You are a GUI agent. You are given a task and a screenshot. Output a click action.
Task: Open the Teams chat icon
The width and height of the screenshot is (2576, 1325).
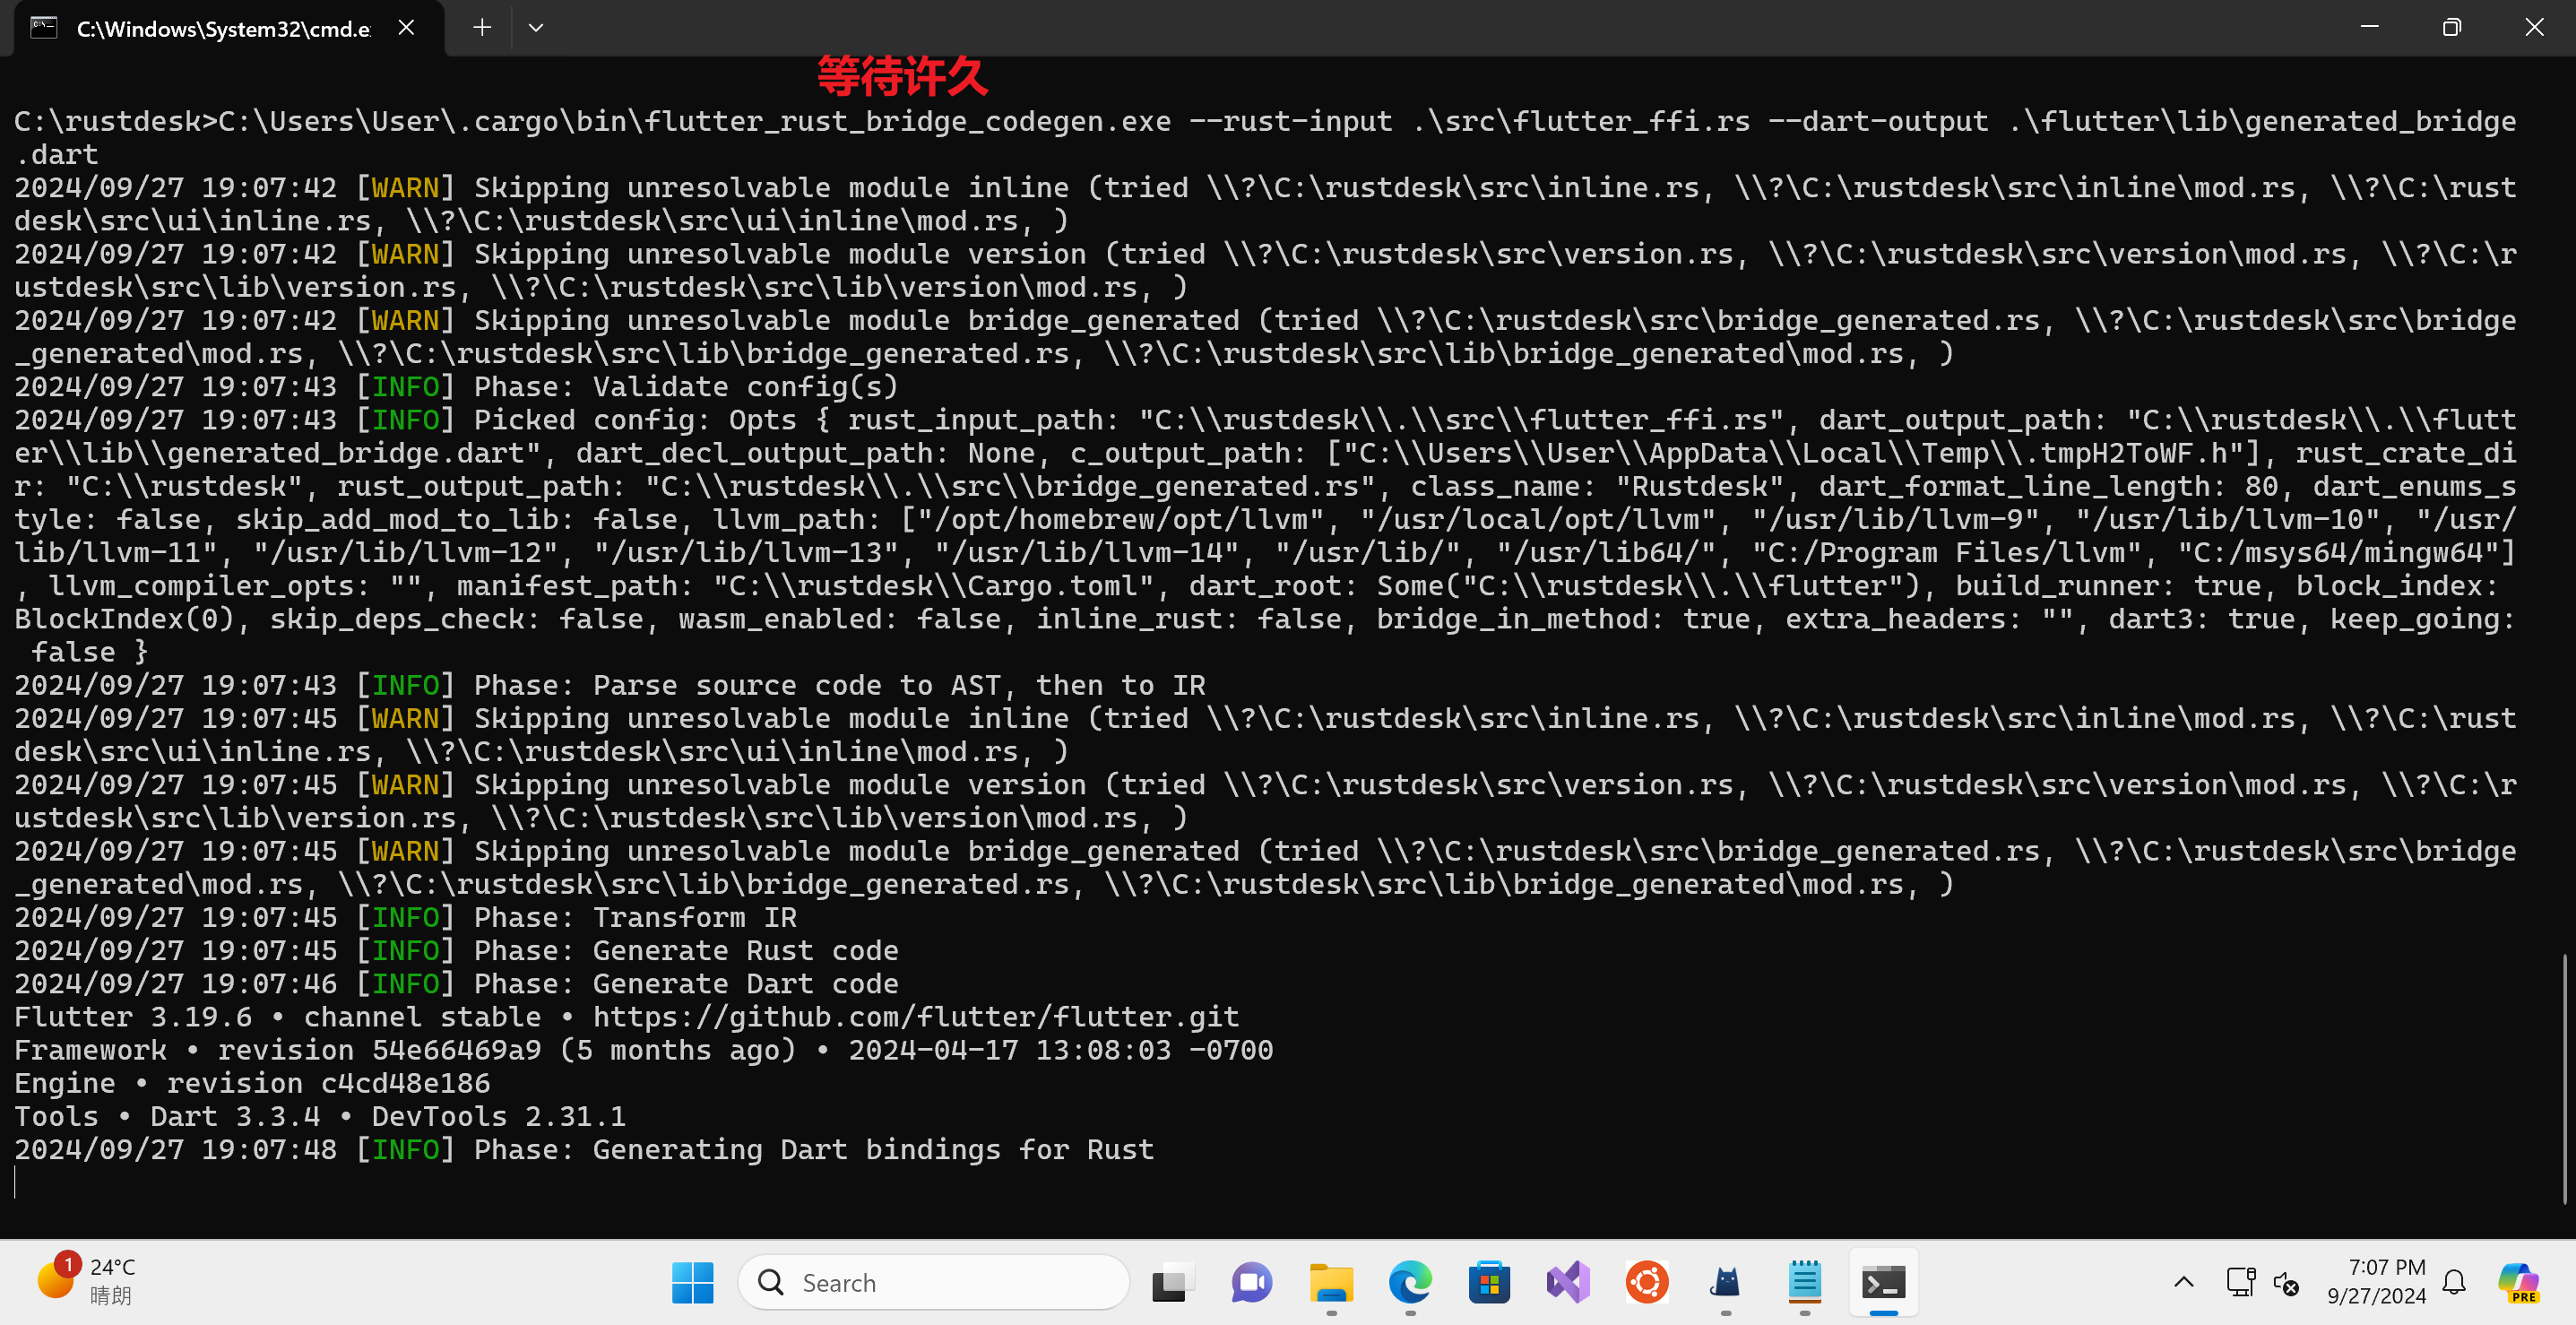pos(1251,1283)
